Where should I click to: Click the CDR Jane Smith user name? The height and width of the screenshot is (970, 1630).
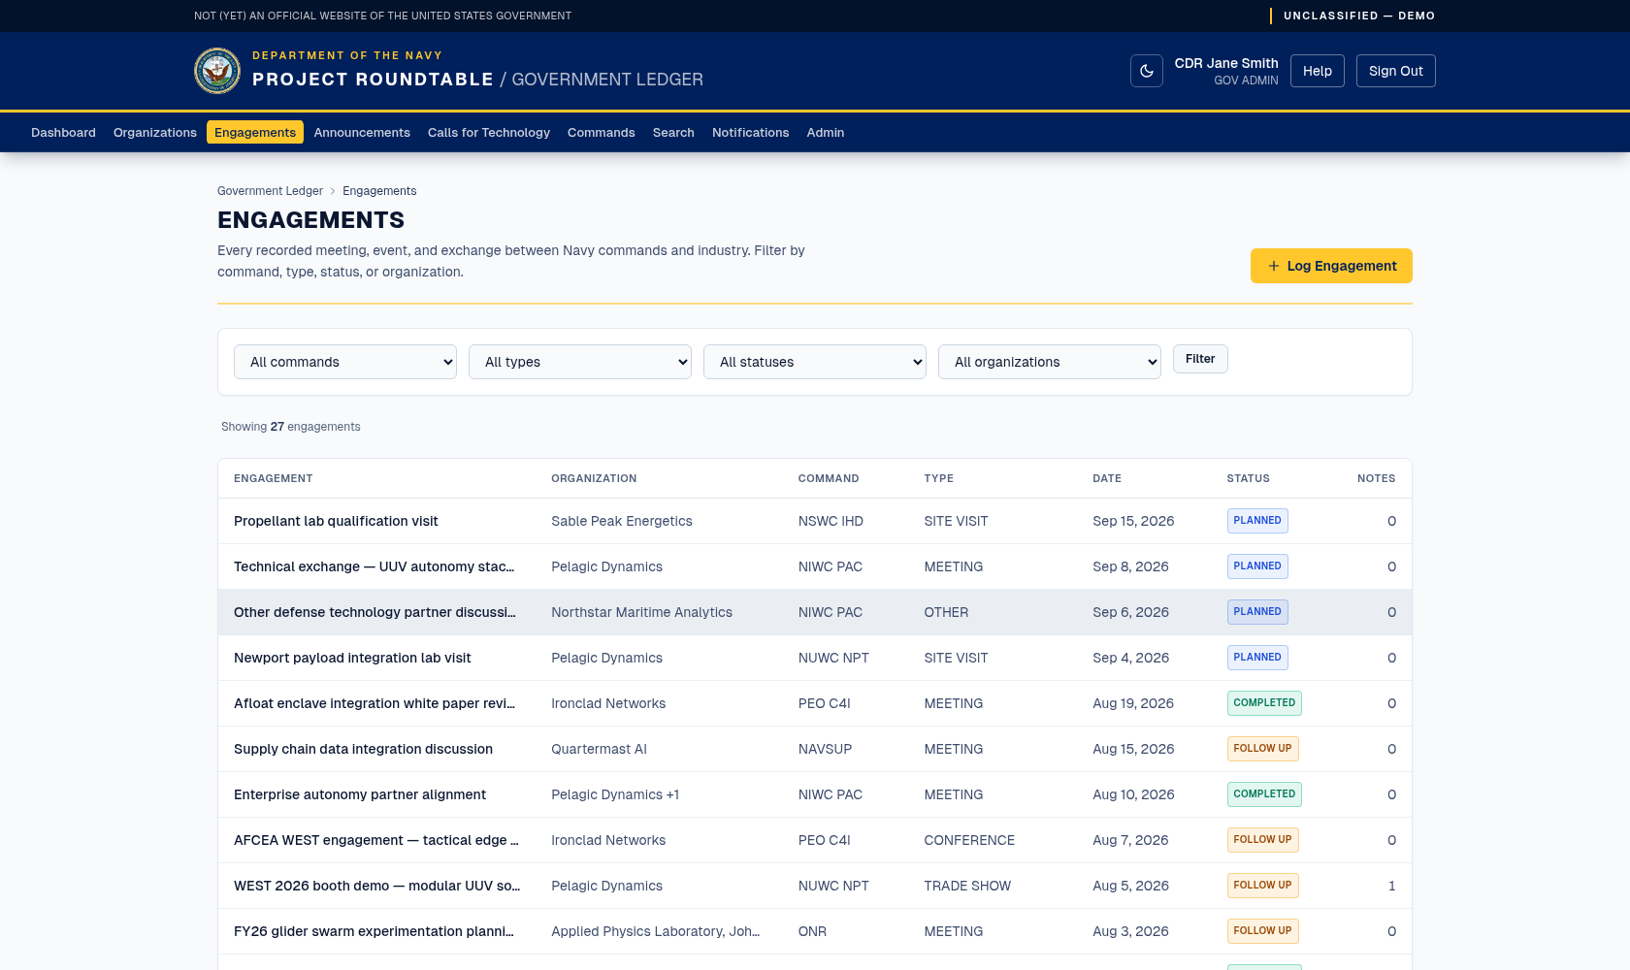point(1226,63)
